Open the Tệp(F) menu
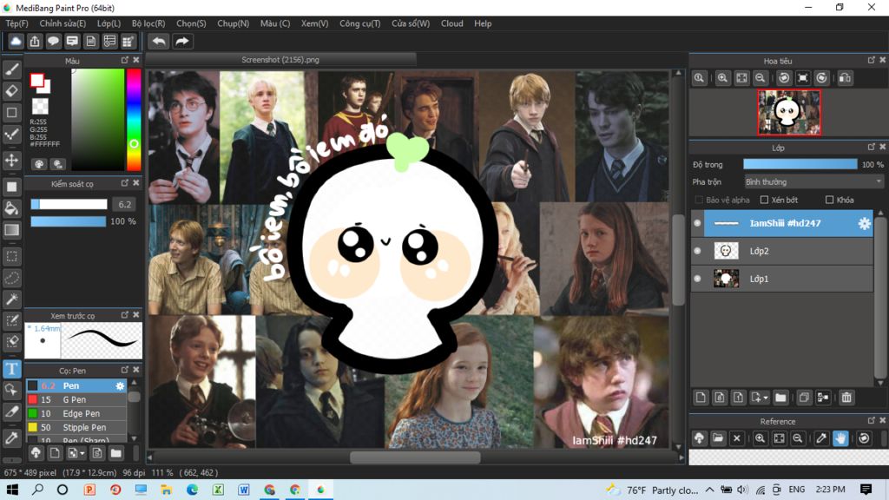Viewport: 889px width, 500px height. [17, 23]
